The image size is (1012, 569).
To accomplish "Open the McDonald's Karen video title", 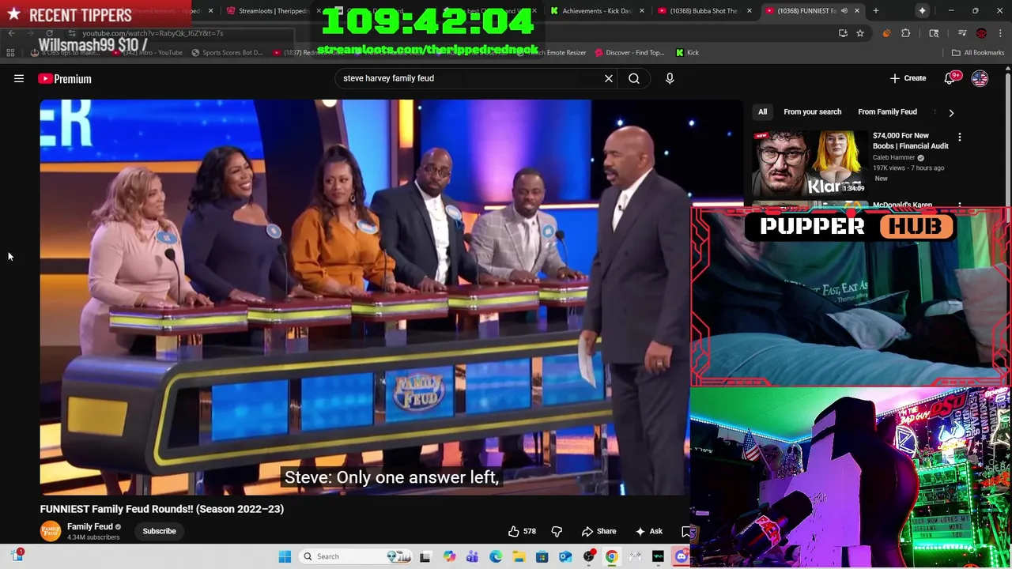I will click(x=902, y=205).
